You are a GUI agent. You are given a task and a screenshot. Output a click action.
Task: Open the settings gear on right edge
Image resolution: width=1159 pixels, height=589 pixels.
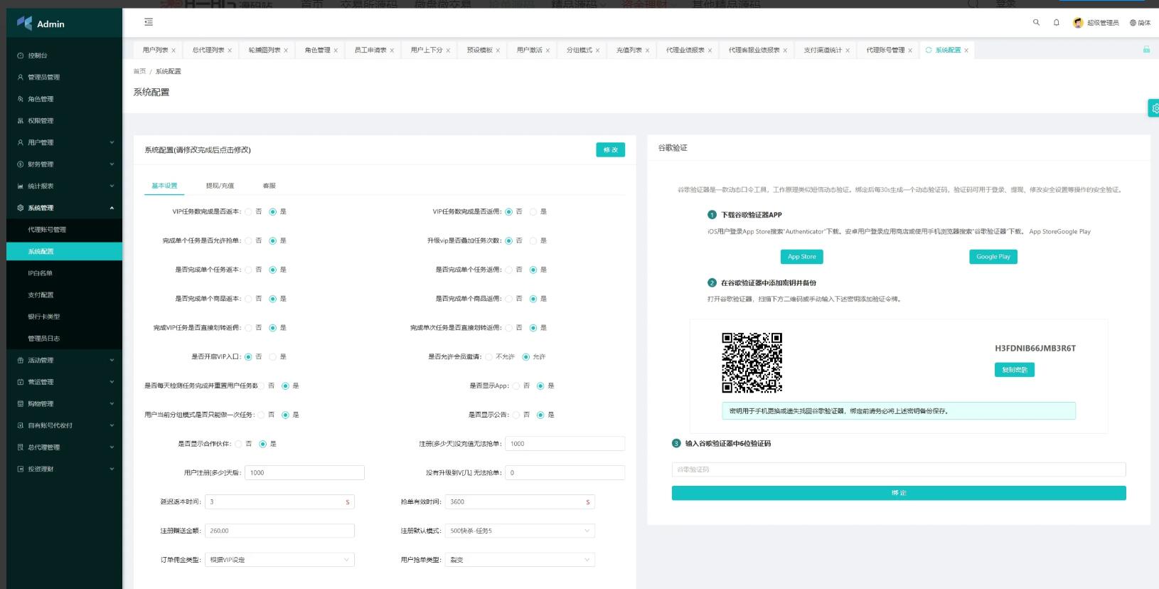point(1154,108)
